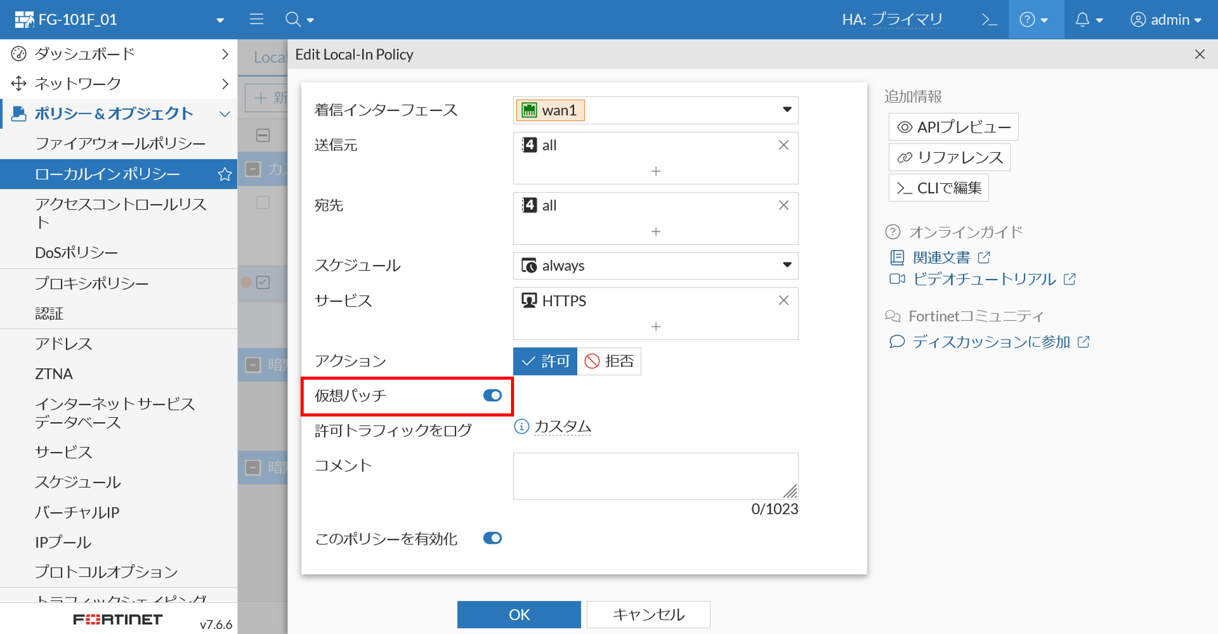Open ファイアウォールポリシー in the sidebar
The width and height of the screenshot is (1218, 634).
pos(120,143)
